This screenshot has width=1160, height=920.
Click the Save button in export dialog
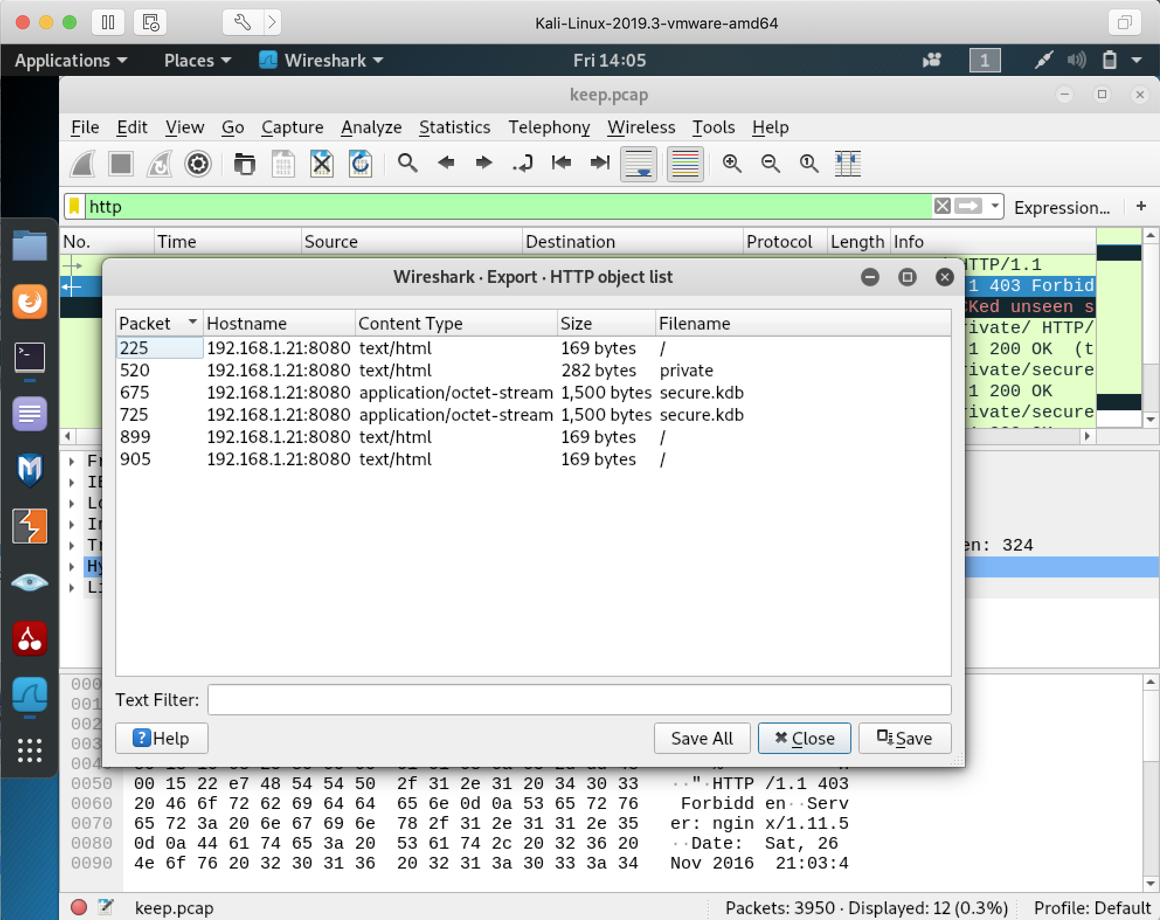click(x=905, y=738)
